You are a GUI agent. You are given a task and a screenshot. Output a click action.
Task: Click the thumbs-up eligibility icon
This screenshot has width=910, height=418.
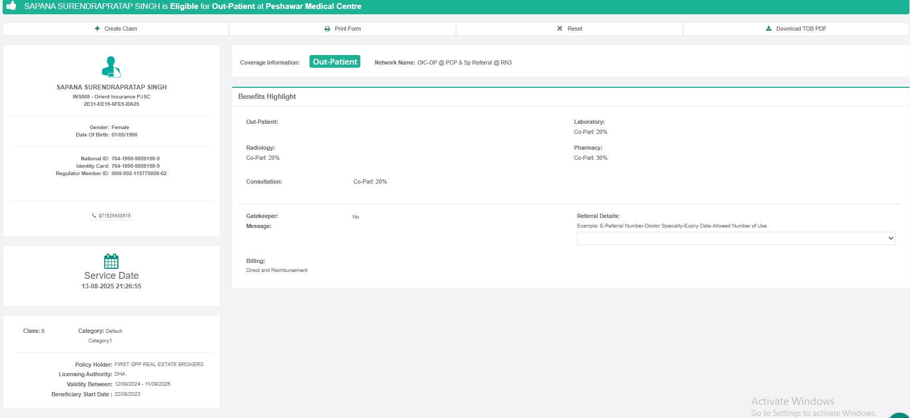11,6
